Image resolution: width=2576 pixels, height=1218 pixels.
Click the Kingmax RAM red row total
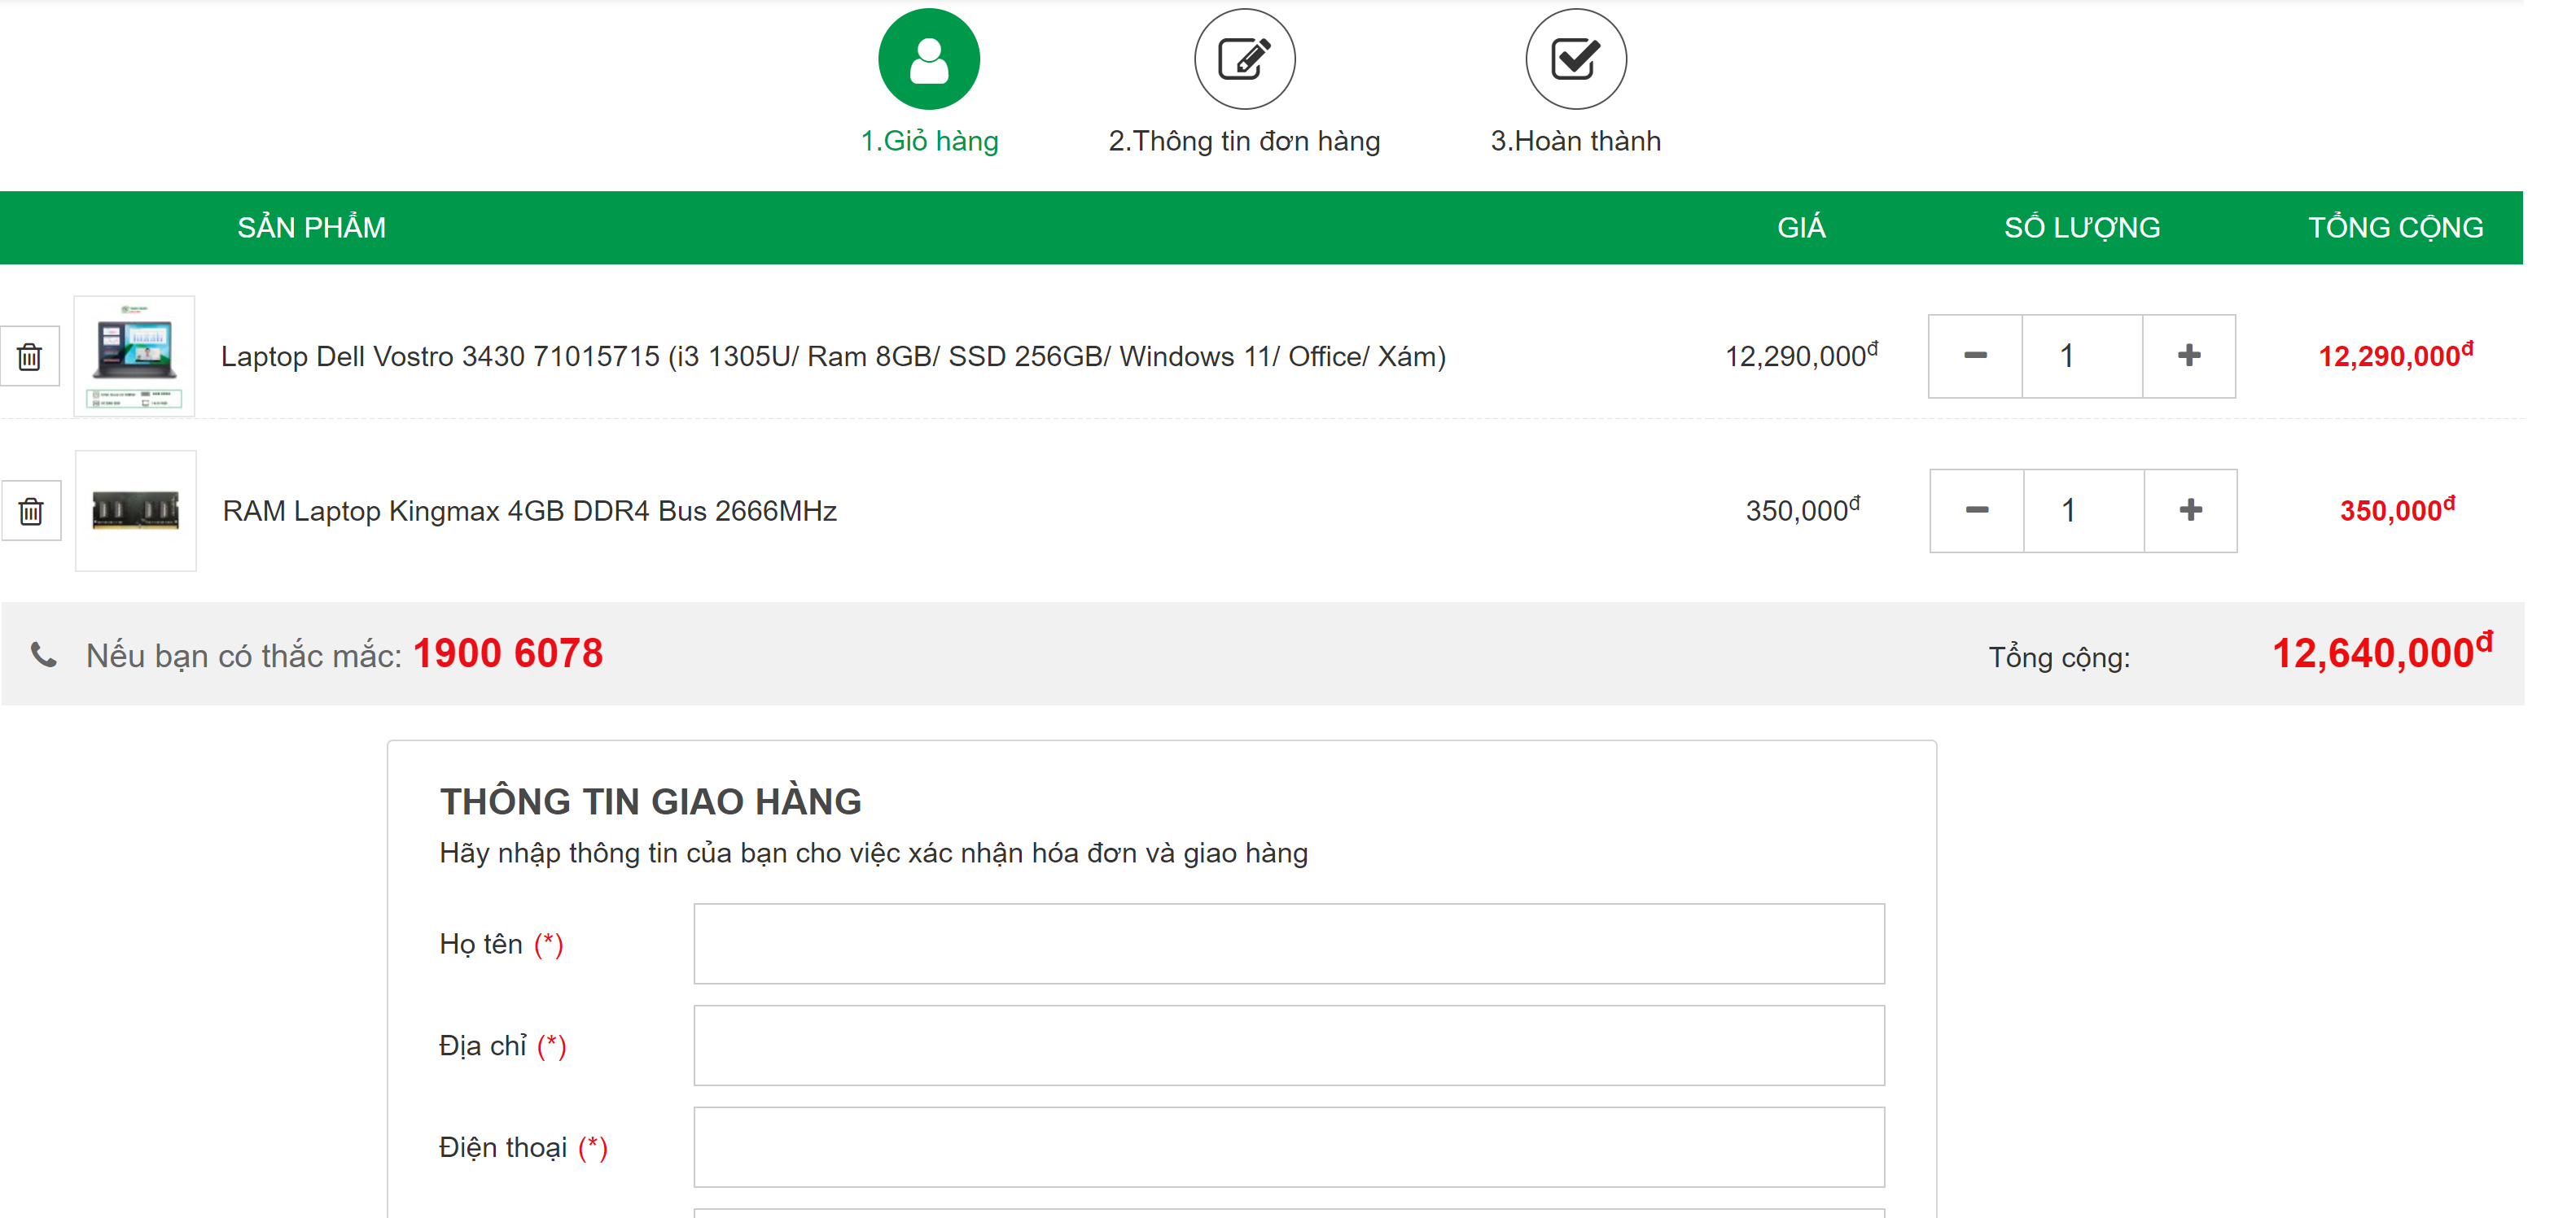pyautogui.click(x=2397, y=509)
